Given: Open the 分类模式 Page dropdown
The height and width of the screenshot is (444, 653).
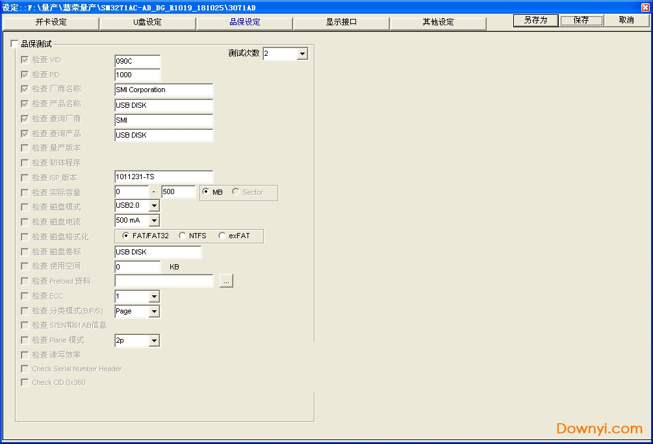Looking at the screenshot, I should (154, 312).
